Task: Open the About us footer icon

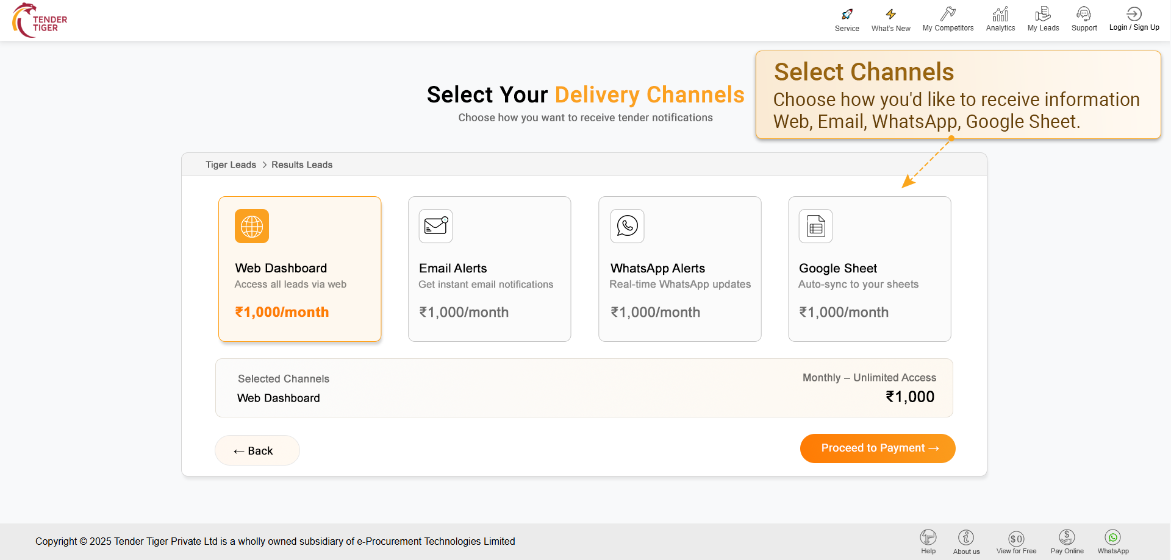Action: pyautogui.click(x=966, y=537)
